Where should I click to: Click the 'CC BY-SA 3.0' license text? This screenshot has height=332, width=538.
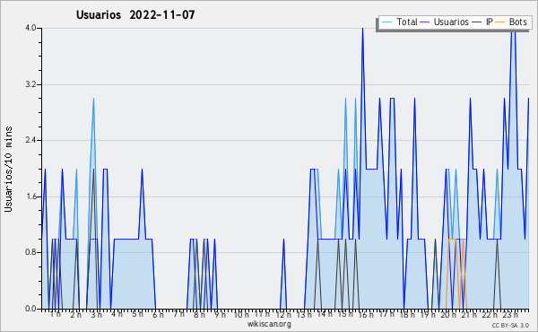point(510,325)
